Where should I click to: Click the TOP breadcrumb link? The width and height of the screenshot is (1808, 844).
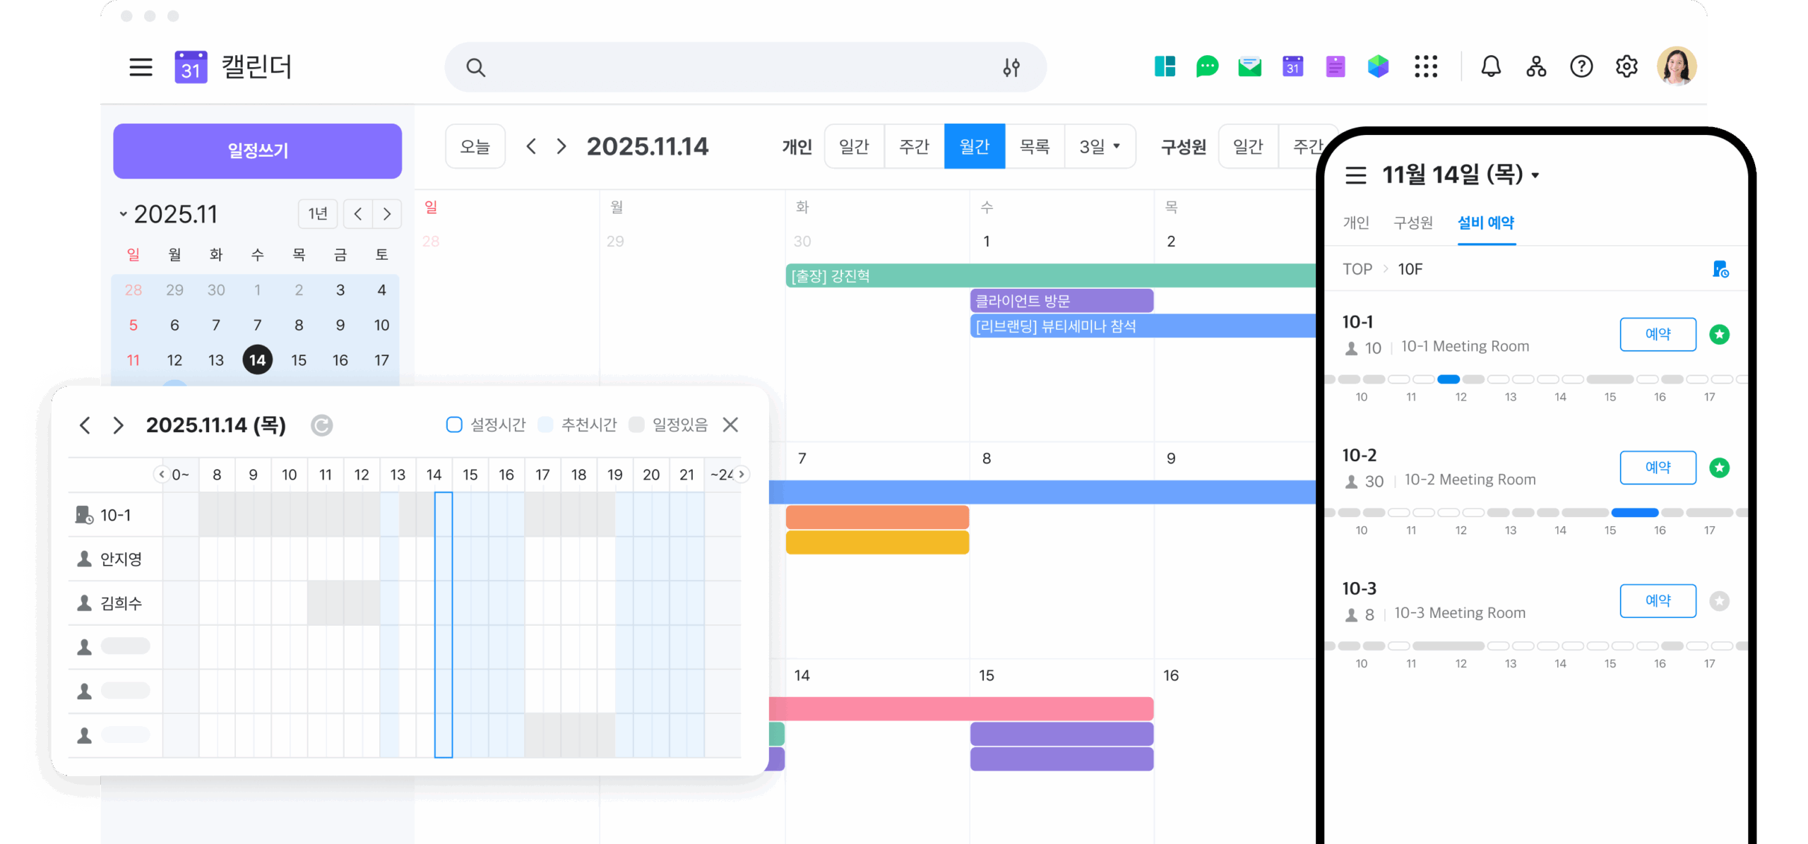click(1357, 269)
